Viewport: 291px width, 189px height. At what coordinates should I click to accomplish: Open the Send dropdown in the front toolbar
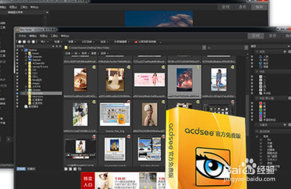coord(104,42)
